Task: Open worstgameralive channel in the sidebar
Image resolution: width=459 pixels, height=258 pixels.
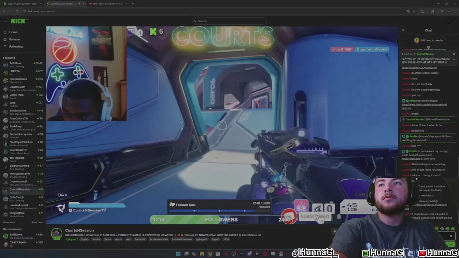Action: click(22, 175)
